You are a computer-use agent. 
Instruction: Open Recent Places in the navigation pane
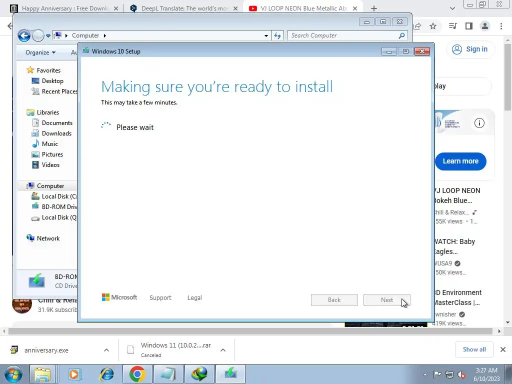click(x=59, y=91)
